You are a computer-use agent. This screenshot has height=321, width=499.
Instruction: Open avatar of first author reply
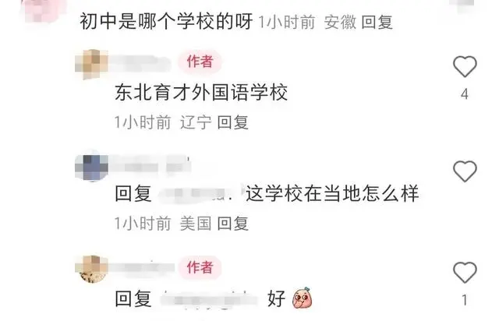click(x=92, y=64)
